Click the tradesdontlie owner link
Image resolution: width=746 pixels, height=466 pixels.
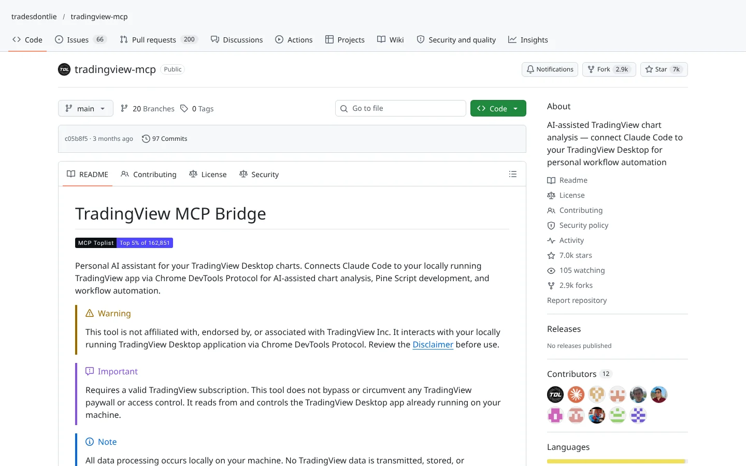point(34,17)
